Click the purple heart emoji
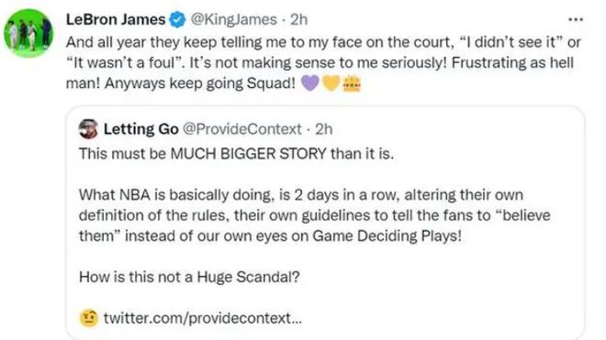The image size is (606, 340). tap(310, 83)
